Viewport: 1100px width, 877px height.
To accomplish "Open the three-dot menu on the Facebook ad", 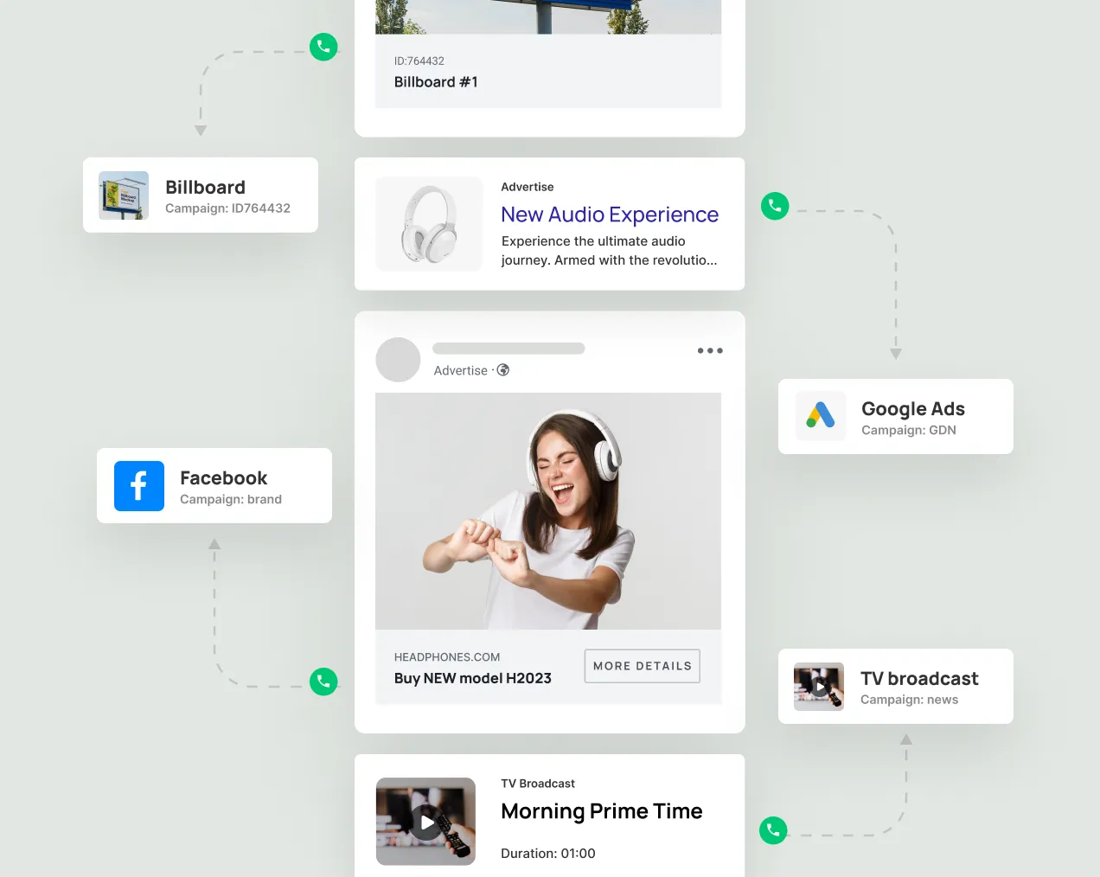I will [x=709, y=349].
